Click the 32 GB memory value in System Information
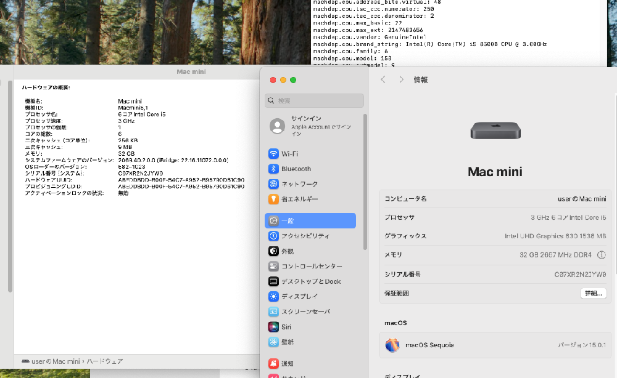The image size is (617, 378). tap(126, 153)
